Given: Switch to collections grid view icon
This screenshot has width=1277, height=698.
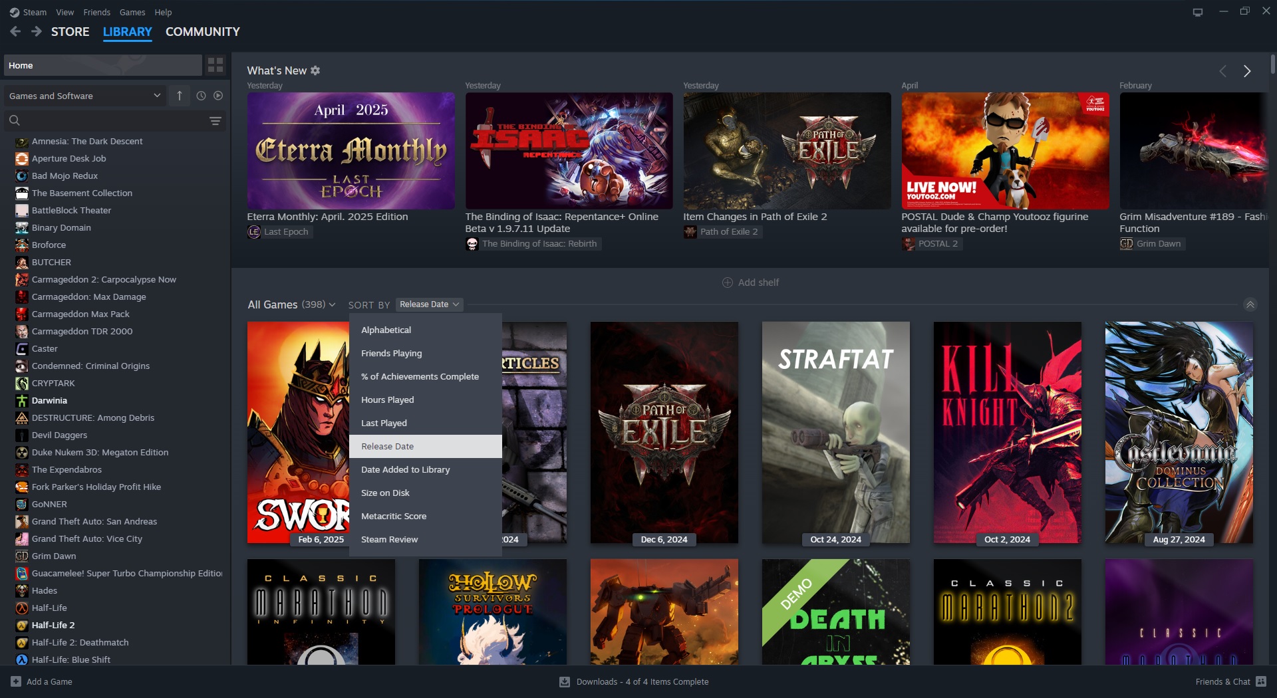Looking at the screenshot, I should 215,65.
